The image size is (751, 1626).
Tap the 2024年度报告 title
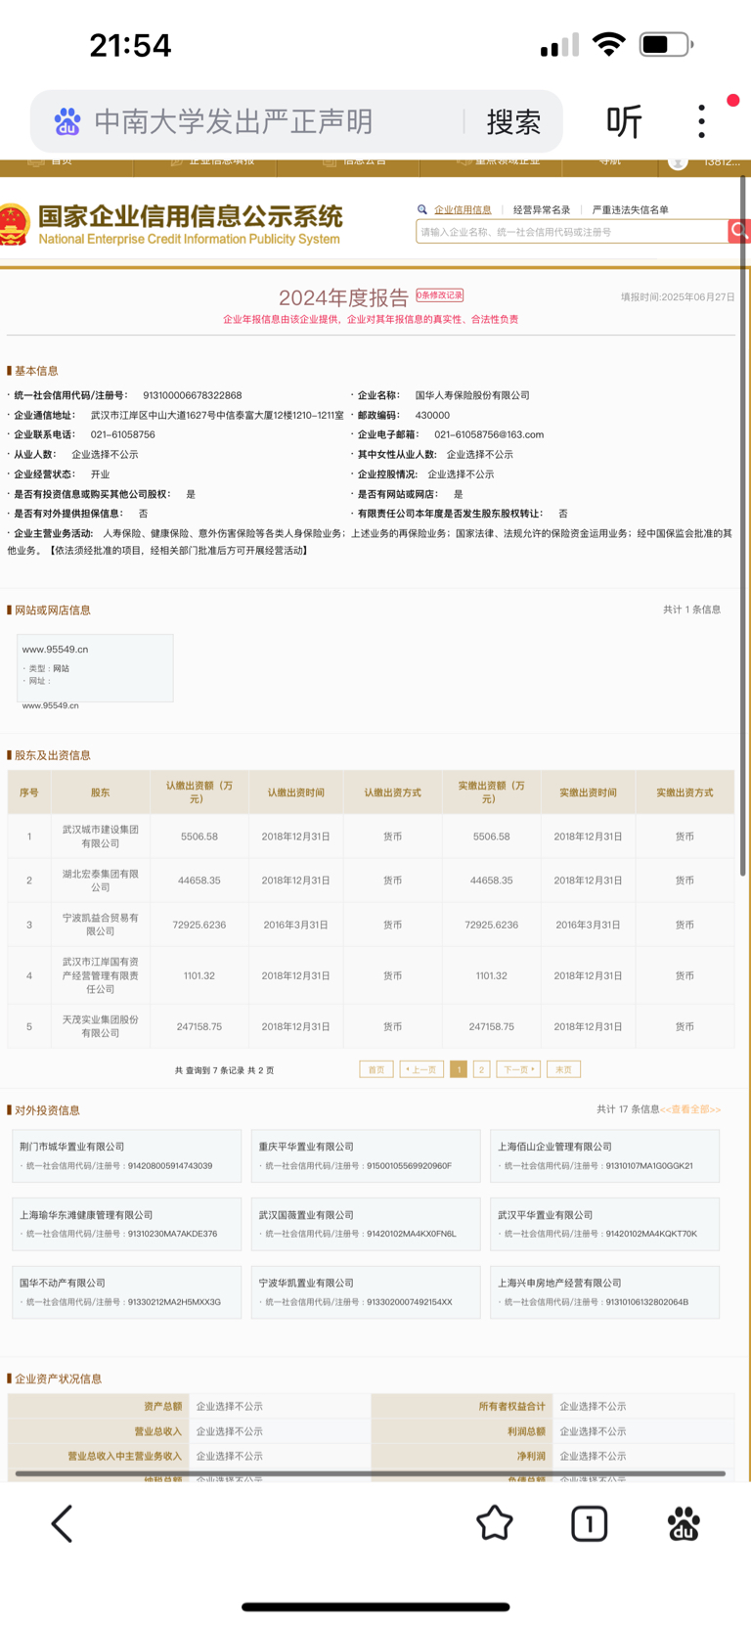[x=343, y=297]
